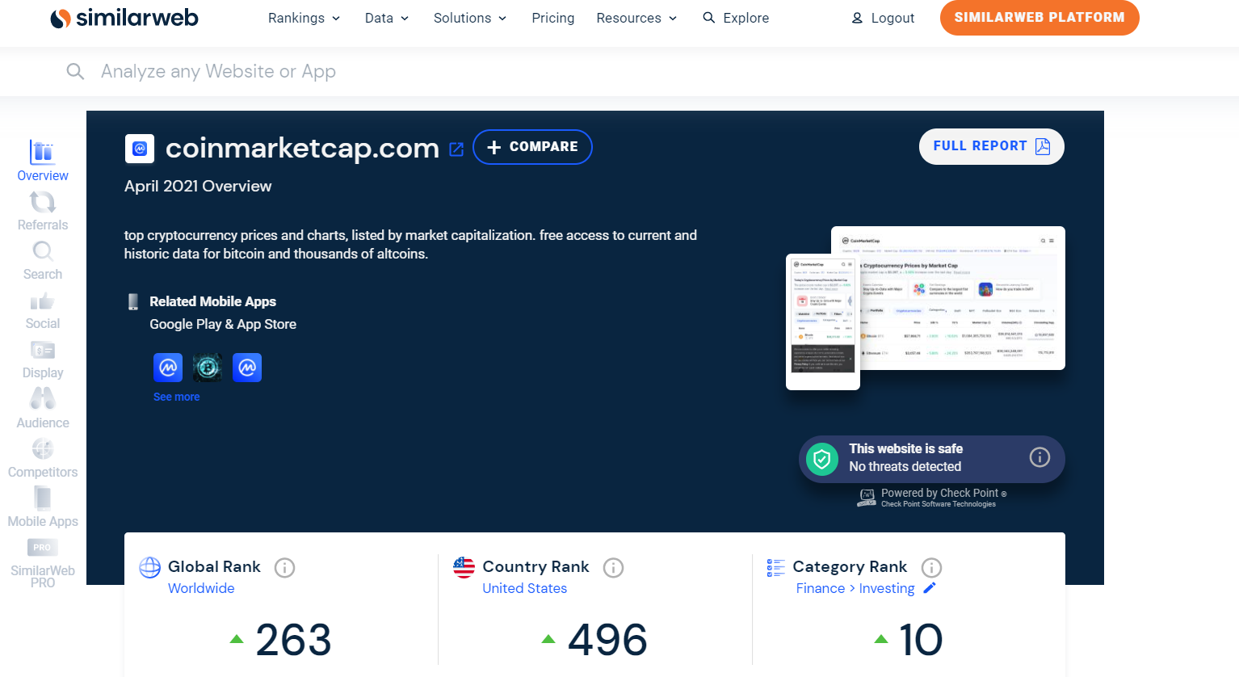Viewport: 1239px width, 677px height.
Task: Click the Global Rank globe icon
Action: pyautogui.click(x=150, y=568)
